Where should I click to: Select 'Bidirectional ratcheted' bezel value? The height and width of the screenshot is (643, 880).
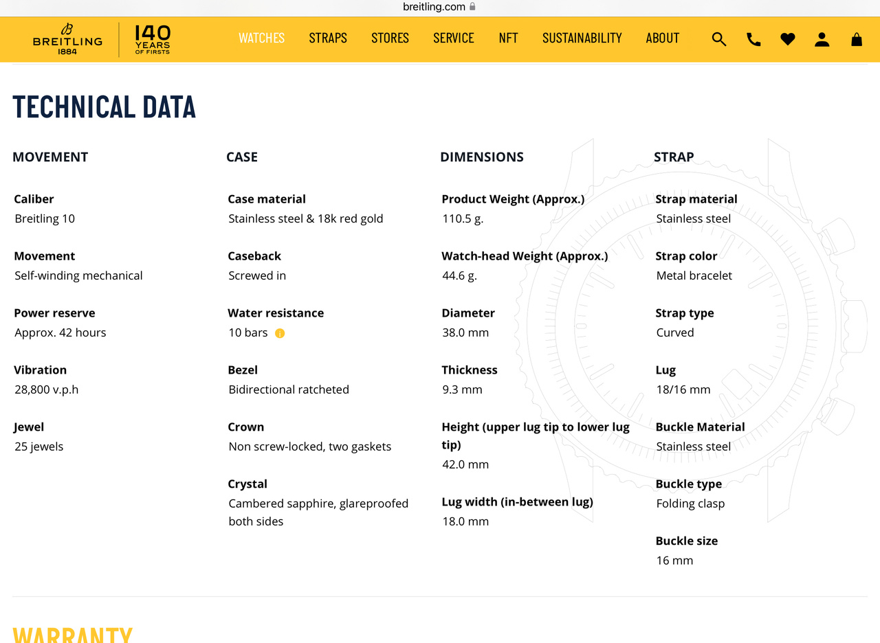pos(289,390)
